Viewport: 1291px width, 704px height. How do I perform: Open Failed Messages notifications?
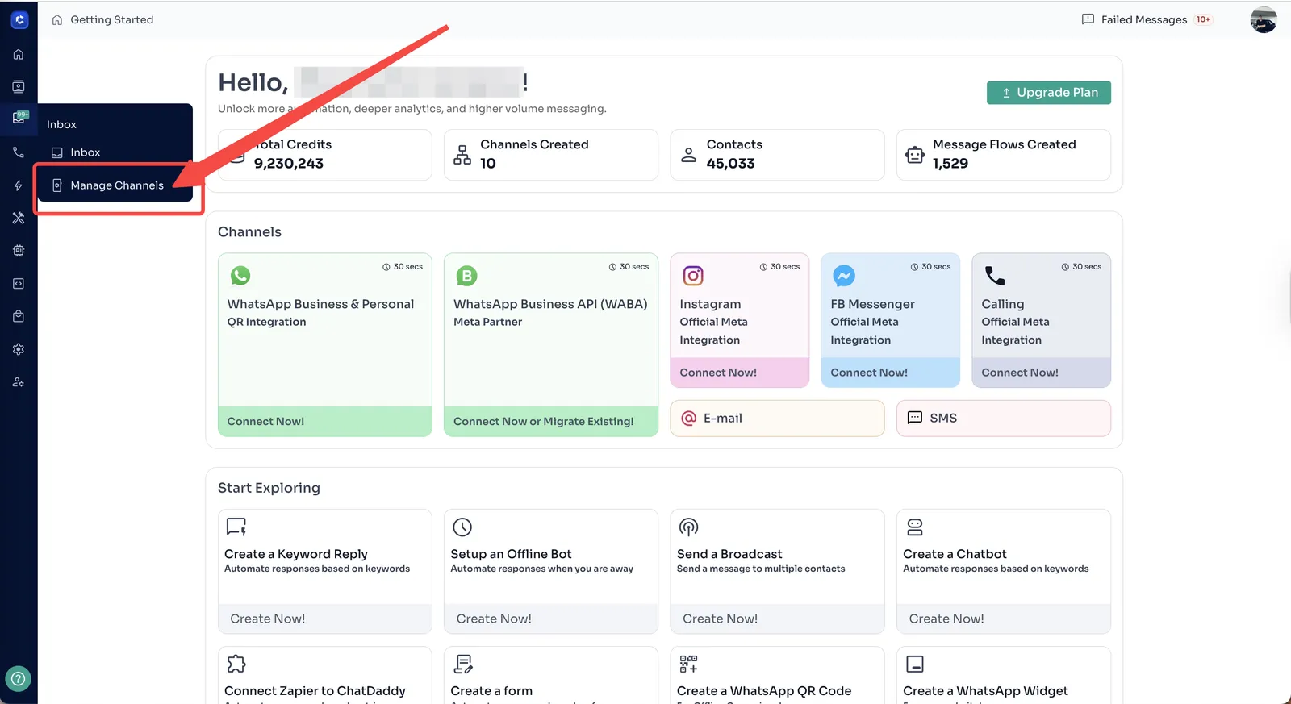pyautogui.click(x=1145, y=19)
